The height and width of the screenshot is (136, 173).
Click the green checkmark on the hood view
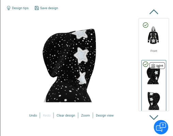145,64
